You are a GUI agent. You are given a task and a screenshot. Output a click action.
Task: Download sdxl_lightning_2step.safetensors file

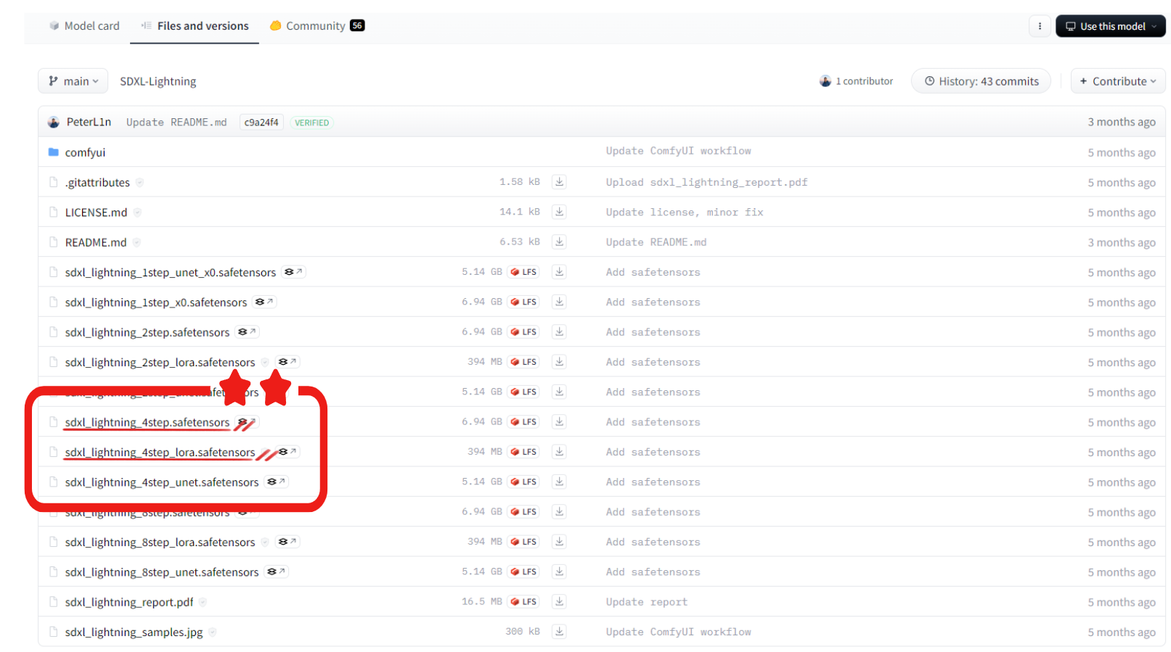coord(559,331)
